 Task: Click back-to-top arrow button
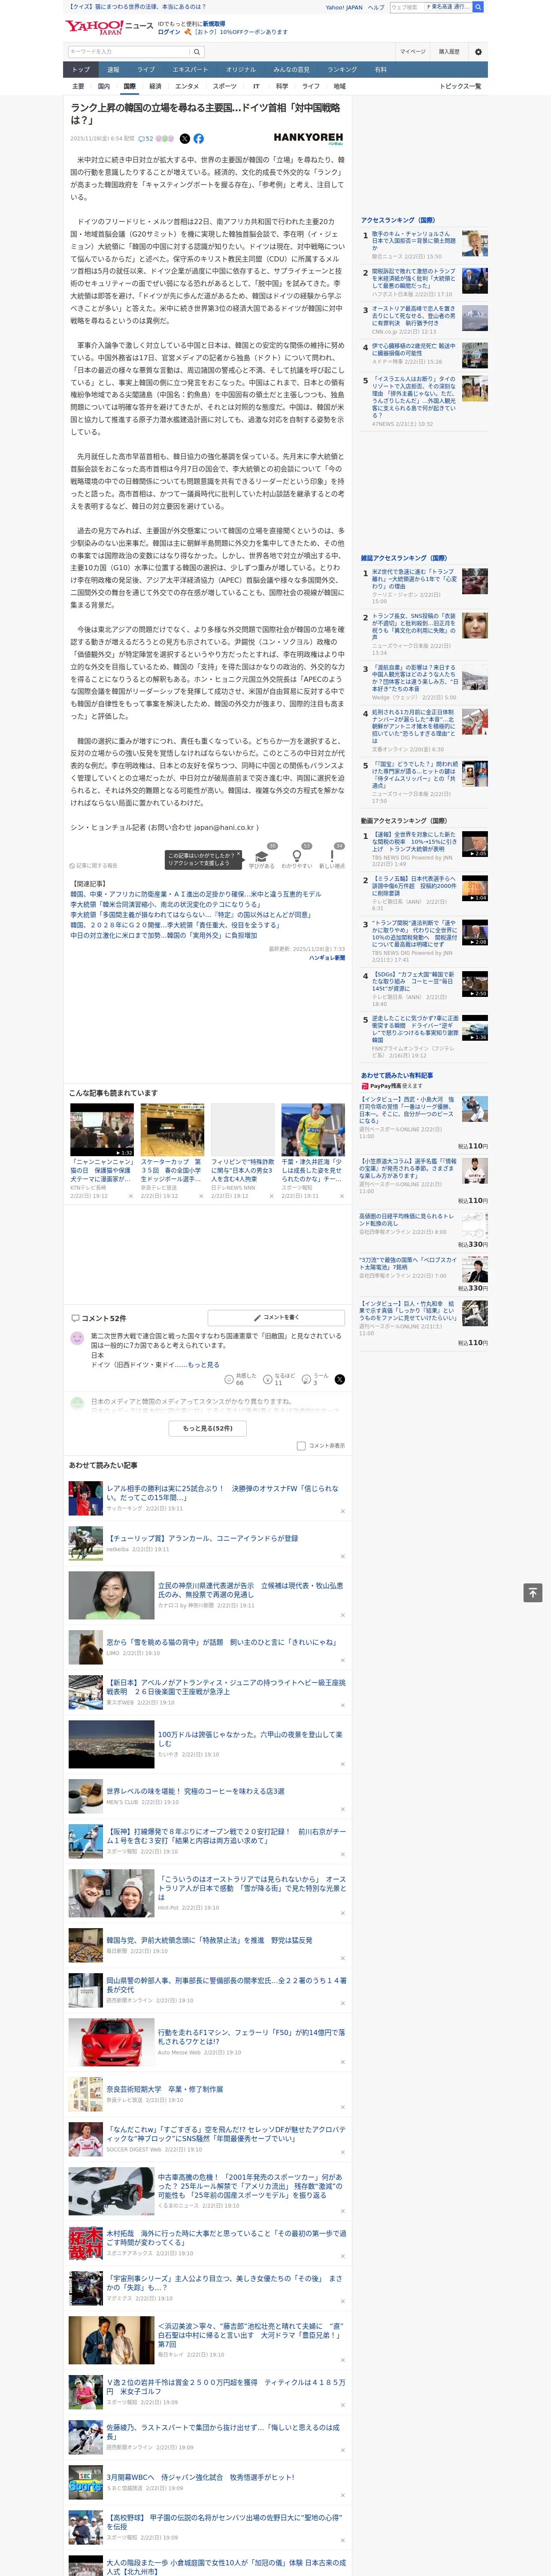click(533, 1593)
